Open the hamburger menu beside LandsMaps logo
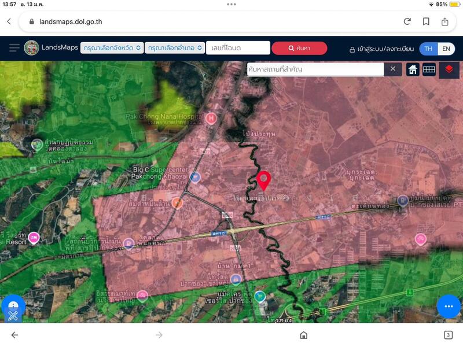 14,48
